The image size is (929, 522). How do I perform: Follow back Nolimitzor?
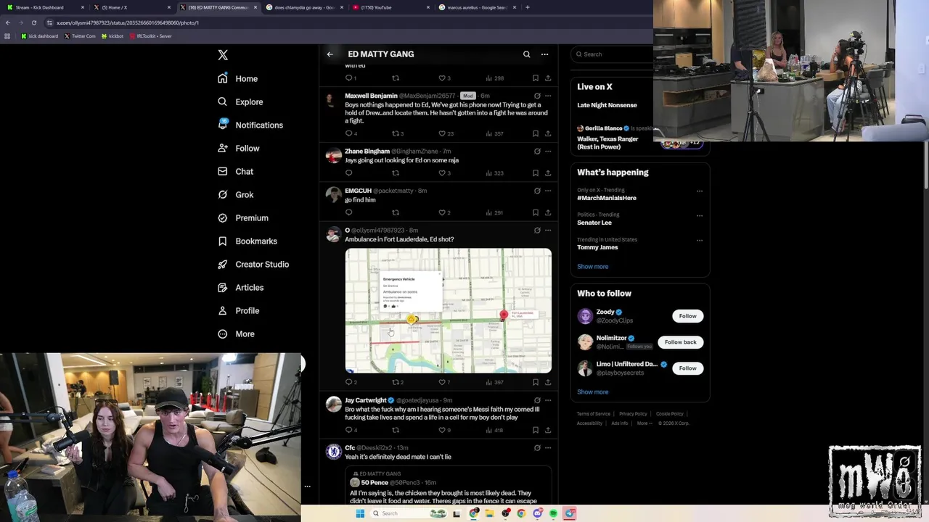click(680, 342)
